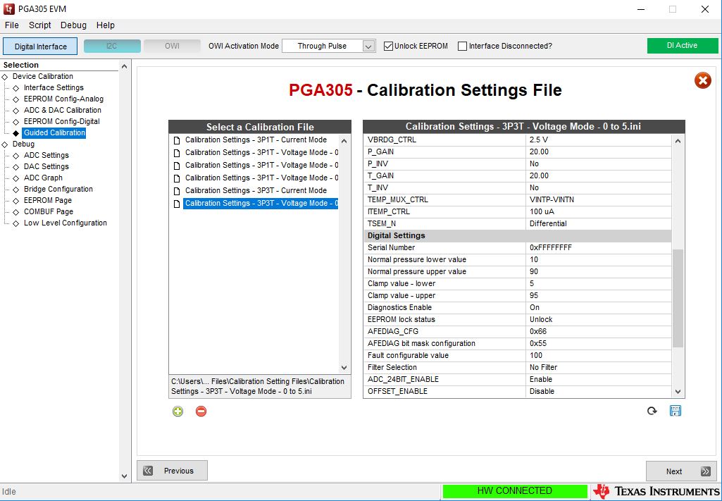Click the Digital Interface button
The image size is (722, 501).
tap(40, 46)
